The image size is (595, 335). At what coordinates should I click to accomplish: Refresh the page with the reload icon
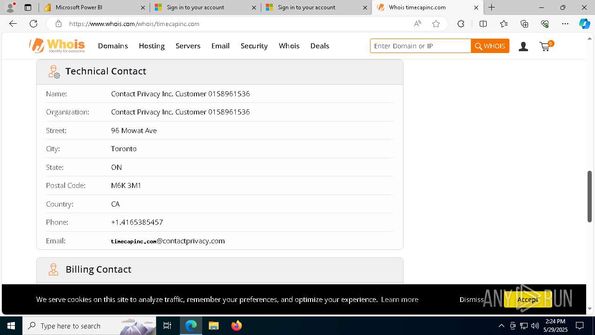coord(33,24)
